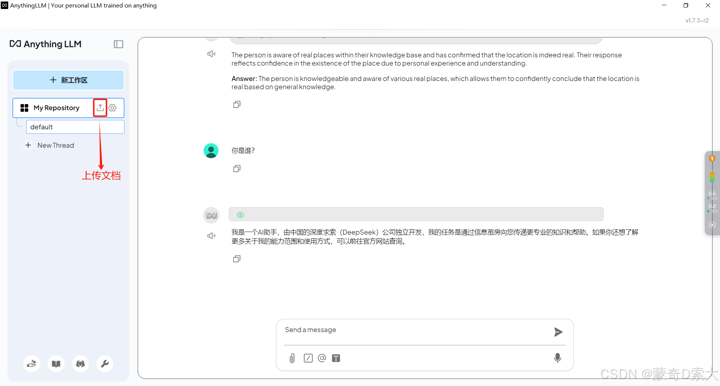Open the documentation book icon
720x386 pixels.
point(56,364)
